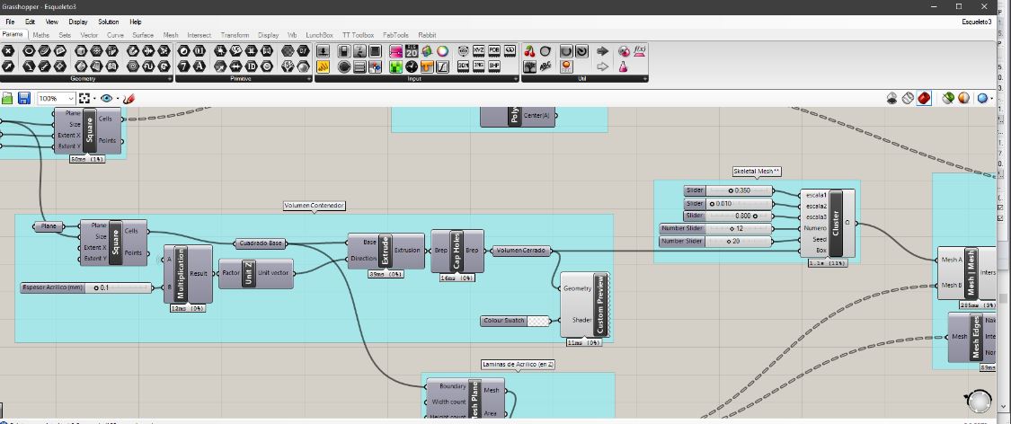Expand the Input panel dropdown arrow
The width and height of the screenshot is (1011, 424).
517,79
